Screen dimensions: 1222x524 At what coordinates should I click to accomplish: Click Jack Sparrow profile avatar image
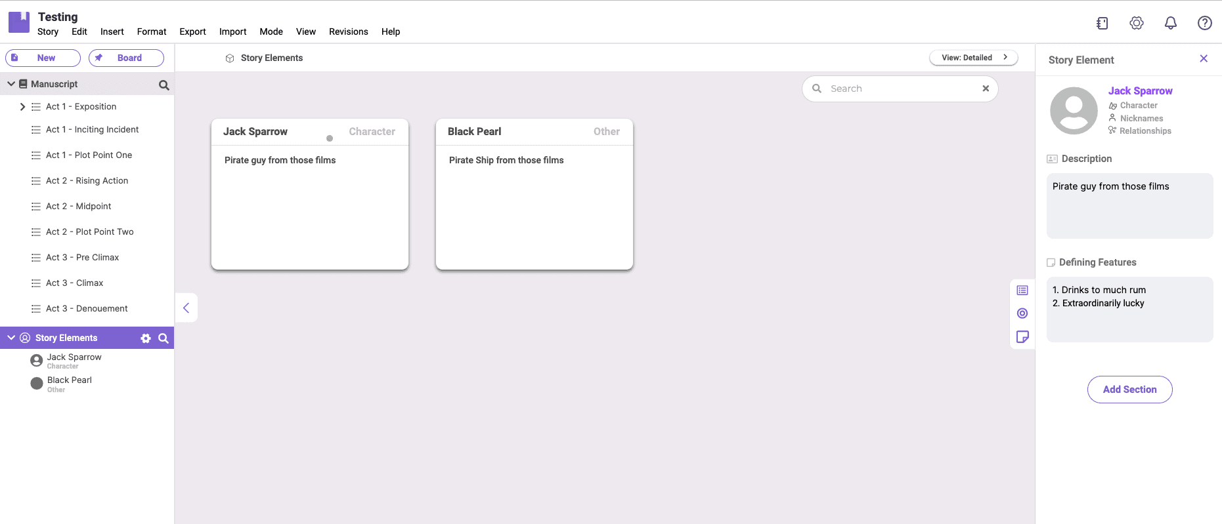[1074, 111]
